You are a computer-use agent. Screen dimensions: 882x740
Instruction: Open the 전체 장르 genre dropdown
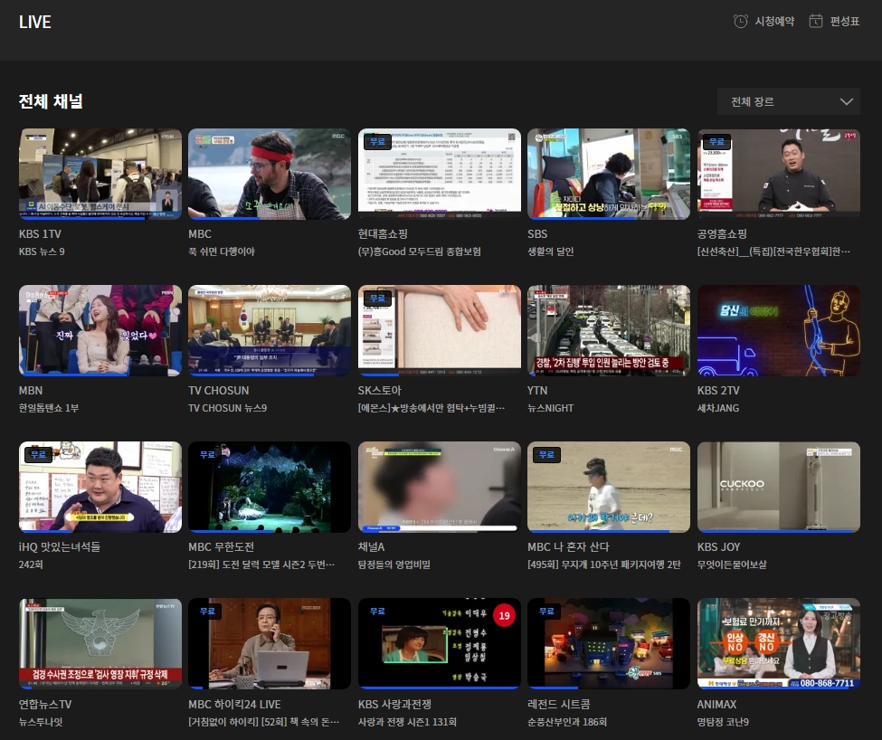click(x=788, y=102)
